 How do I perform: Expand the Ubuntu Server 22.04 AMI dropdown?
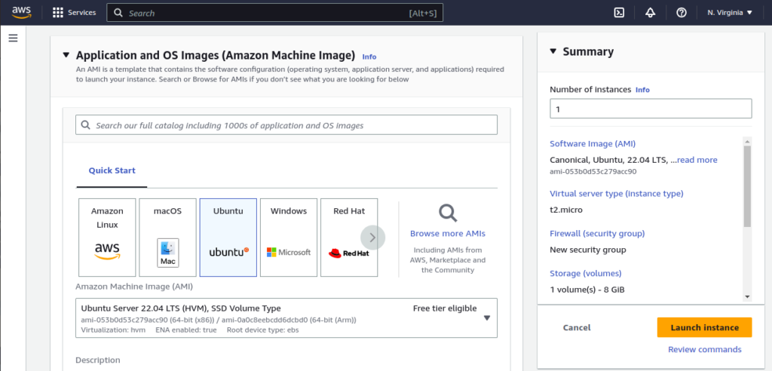(x=487, y=317)
